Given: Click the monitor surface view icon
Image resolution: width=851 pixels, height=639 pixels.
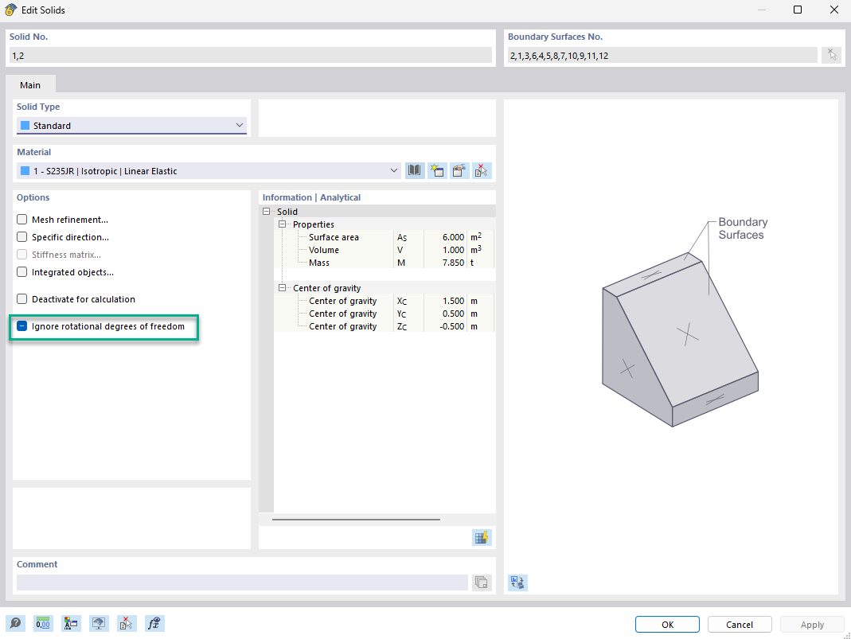Looking at the screenshot, I should pyautogui.click(x=98, y=623).
